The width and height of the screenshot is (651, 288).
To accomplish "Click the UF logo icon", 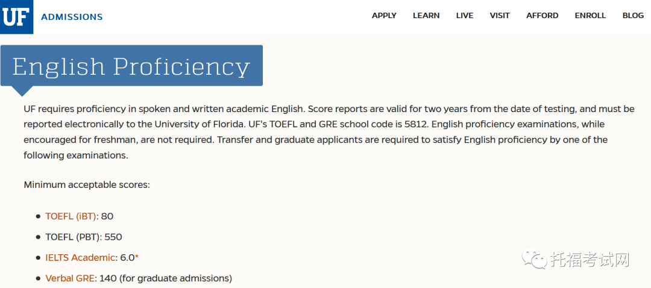I will (x=17, y=17).
